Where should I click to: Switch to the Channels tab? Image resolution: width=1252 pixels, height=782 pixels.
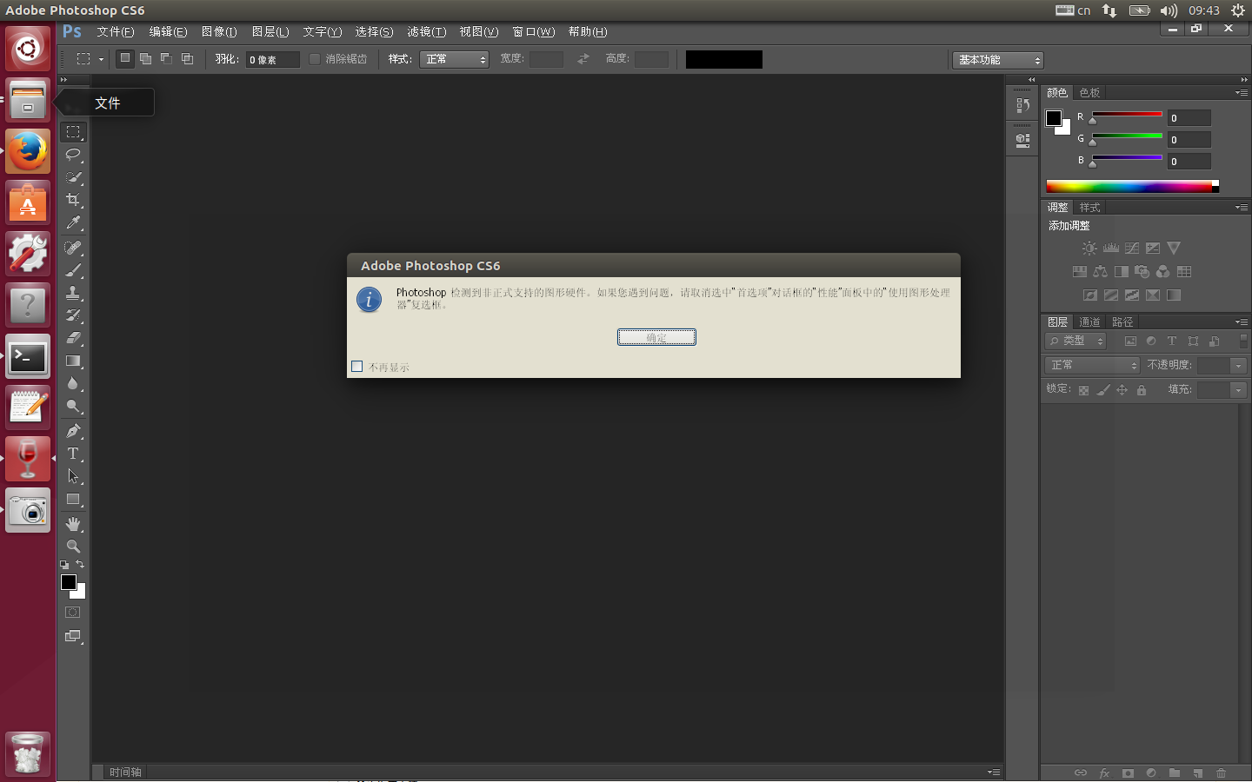click(1089, 321)
